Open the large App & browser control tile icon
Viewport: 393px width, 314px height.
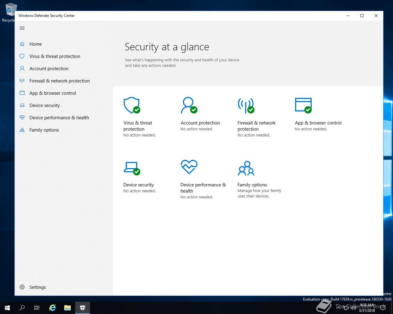(303, 105)
